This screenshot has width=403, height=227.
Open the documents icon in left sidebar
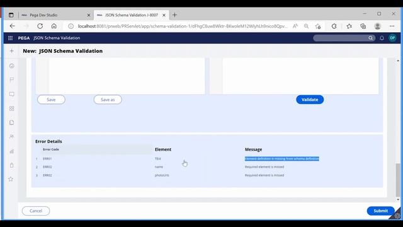[x=12, y=122]
